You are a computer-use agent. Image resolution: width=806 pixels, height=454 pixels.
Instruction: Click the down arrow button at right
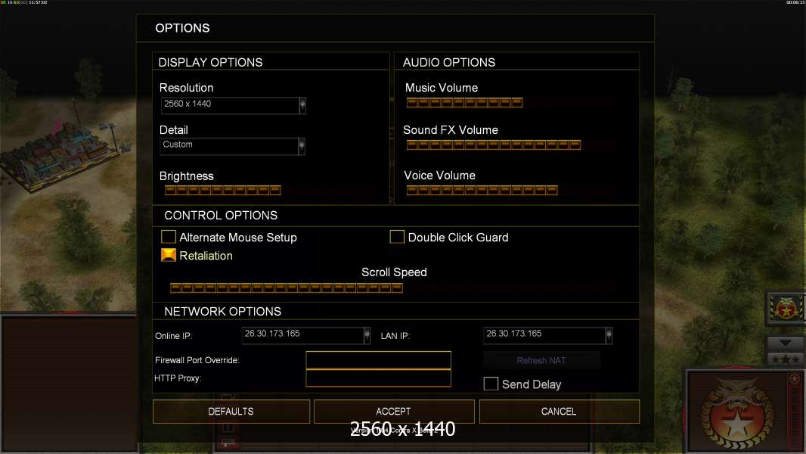[x=786, y=343]
